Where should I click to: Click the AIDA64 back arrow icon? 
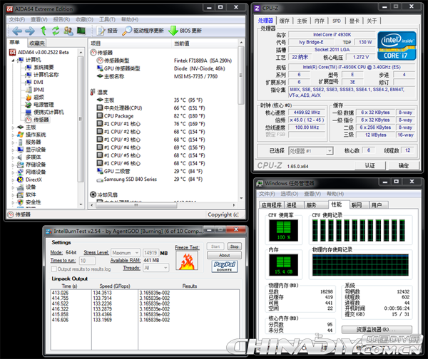17,31
